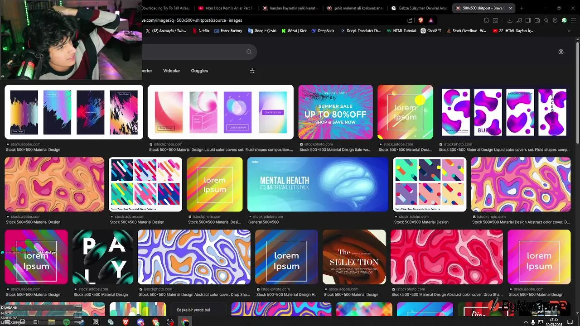Show hidden bookmarks overflow chevron
The height and width of the screenshot is (326, 580).
[569, 31]
